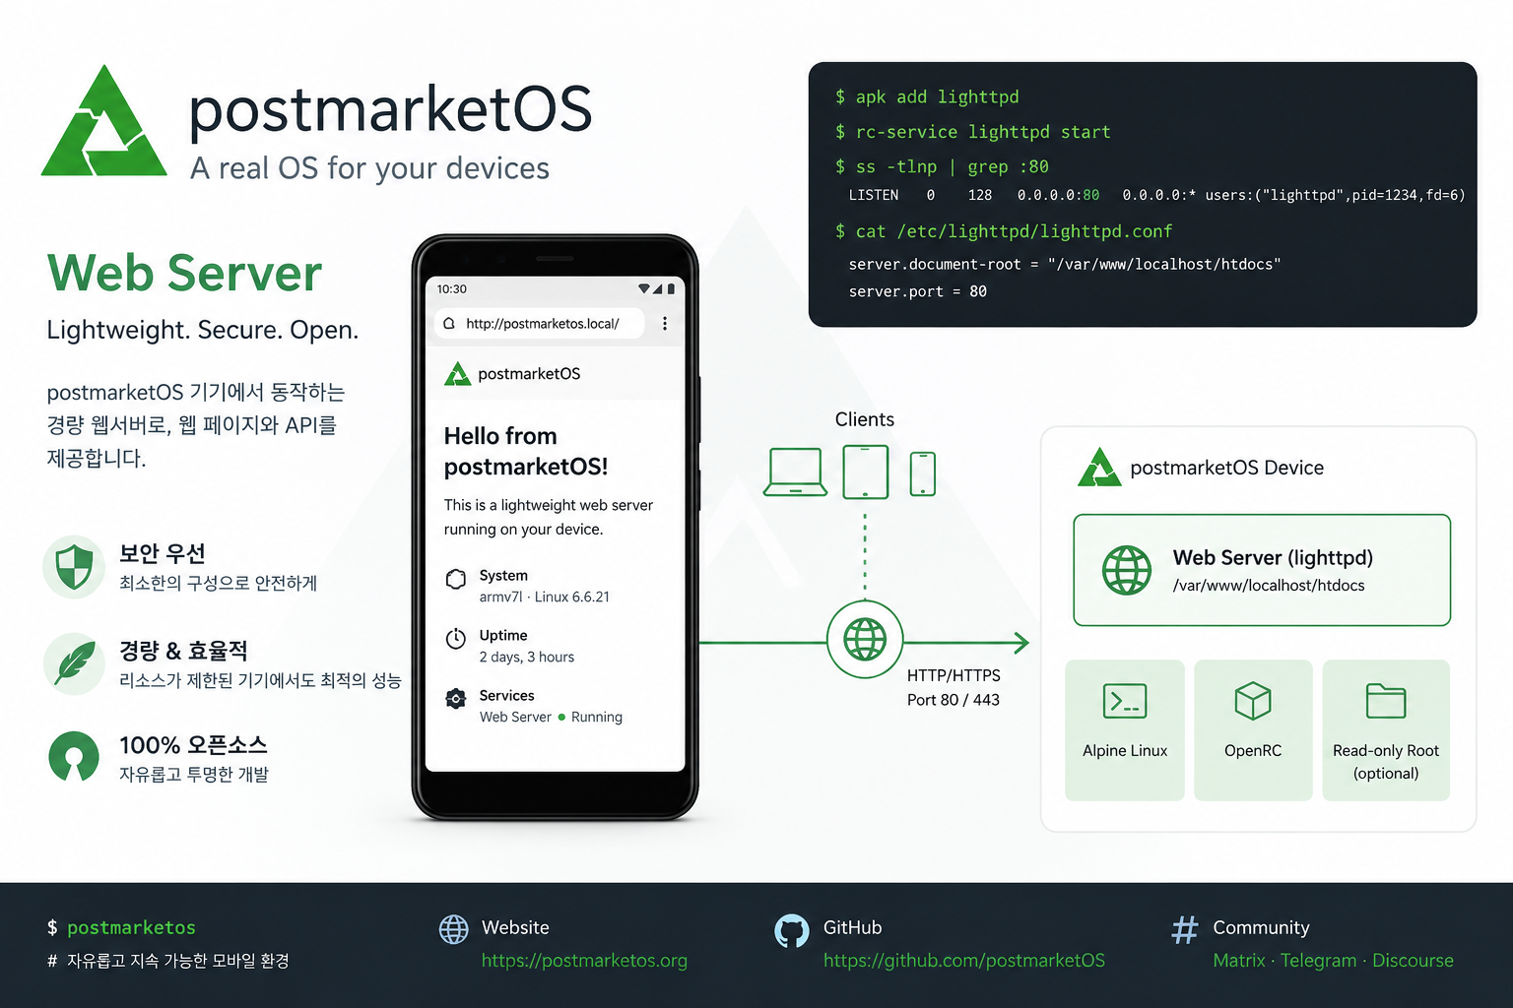
Task: Click the postmarketOS logo in phone page header
Action: click(457, 374)
